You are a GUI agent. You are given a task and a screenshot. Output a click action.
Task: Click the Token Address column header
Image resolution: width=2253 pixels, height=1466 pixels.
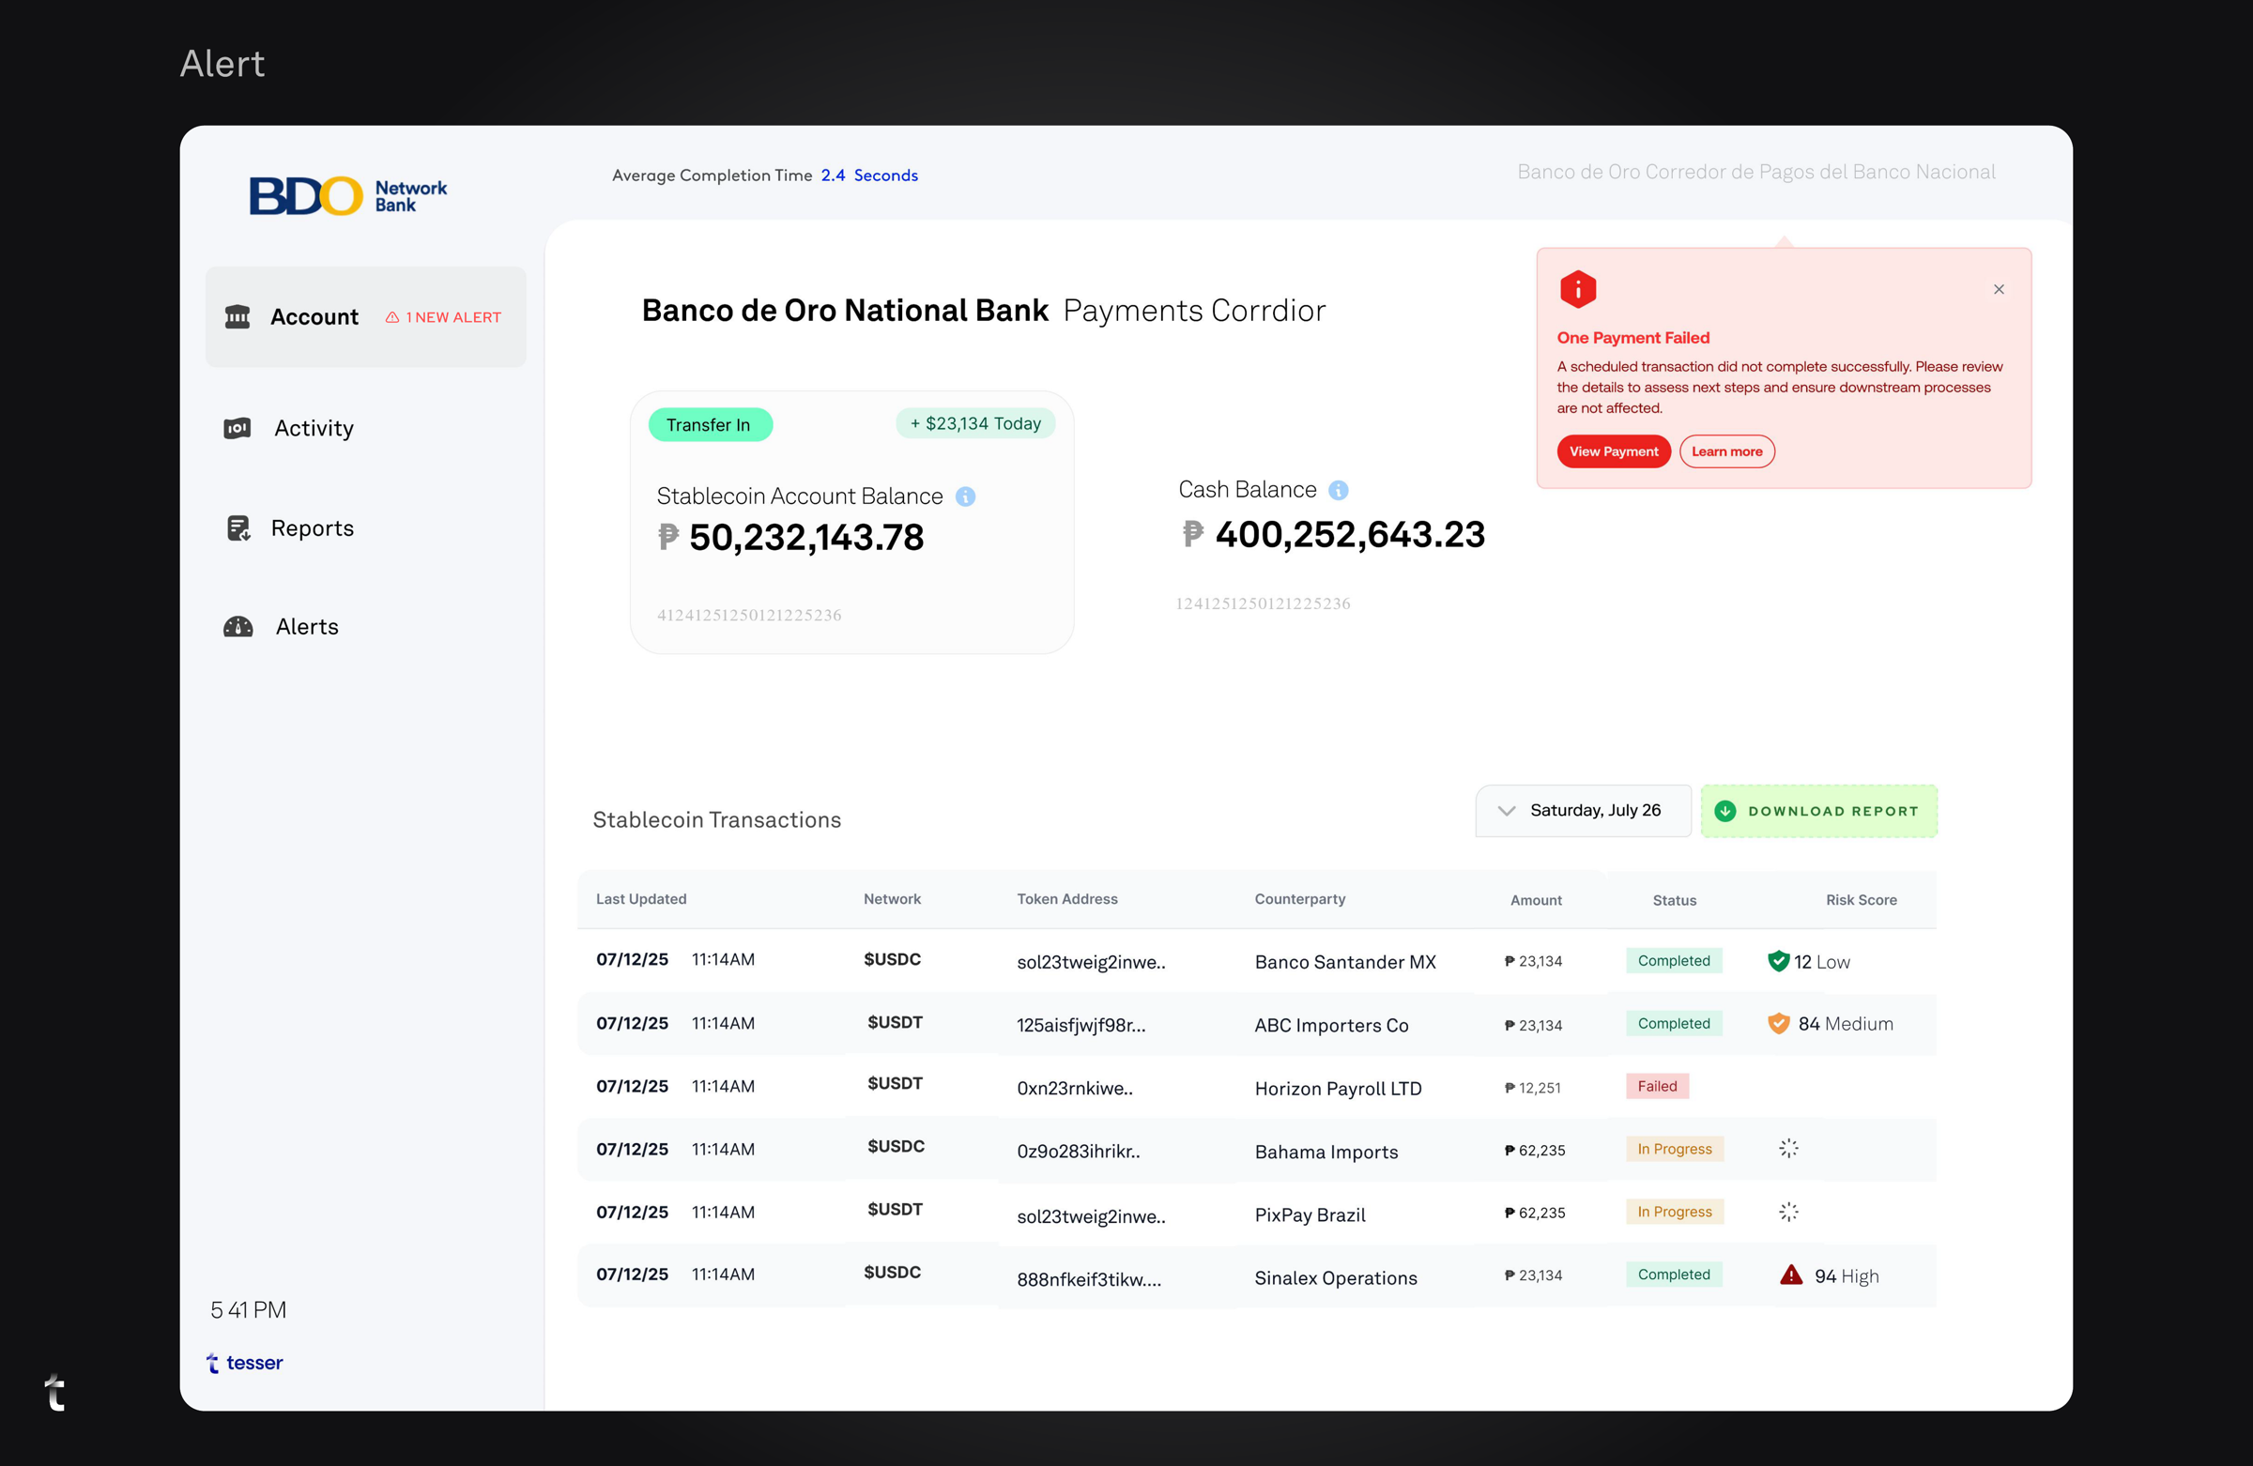(1066, 899)
